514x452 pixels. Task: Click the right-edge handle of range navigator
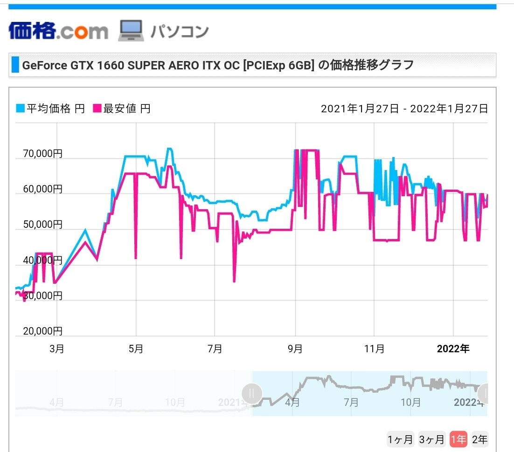click(485, 394)
